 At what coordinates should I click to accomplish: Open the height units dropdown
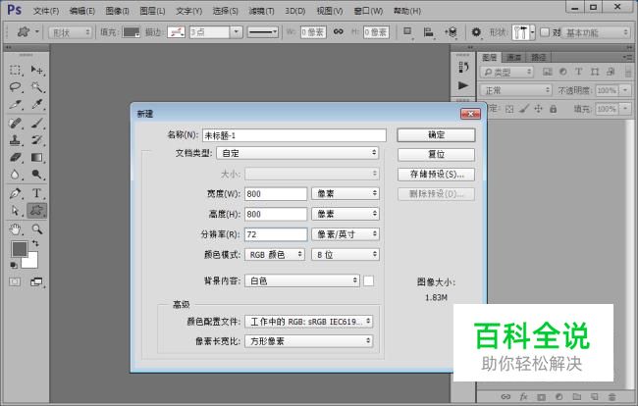pyautogui.click(x=346, y=214)
